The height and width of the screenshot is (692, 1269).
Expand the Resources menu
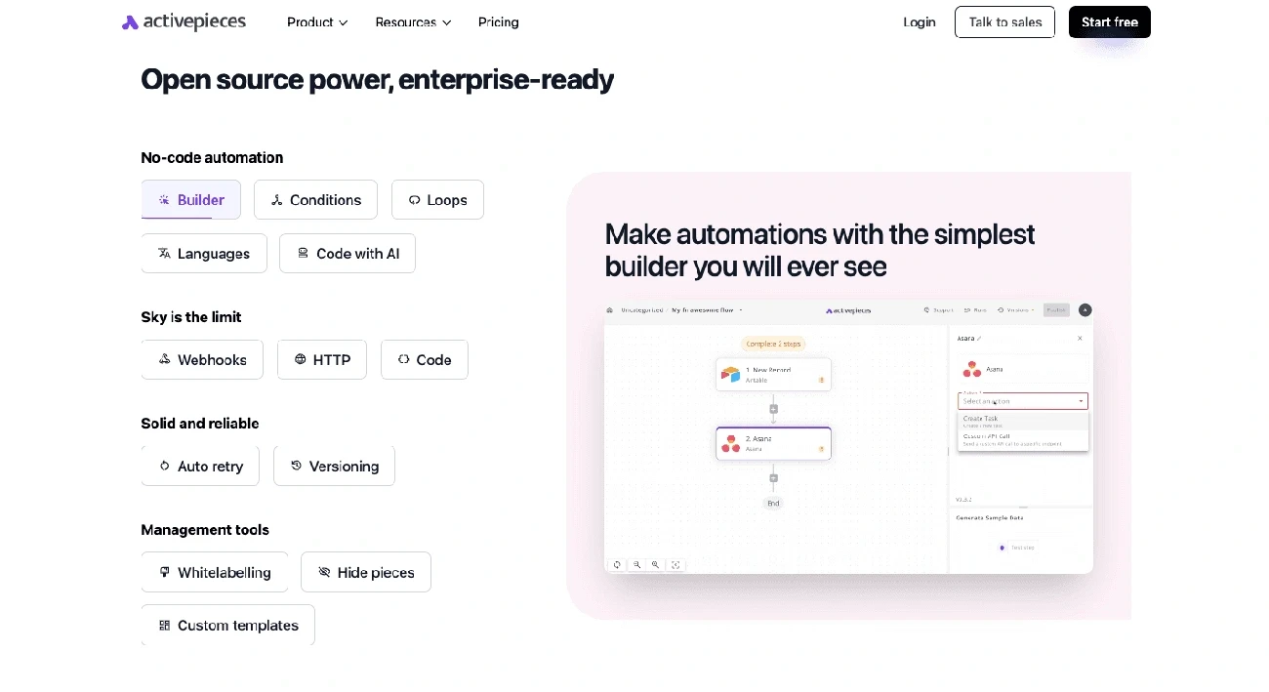pos(413,21)
